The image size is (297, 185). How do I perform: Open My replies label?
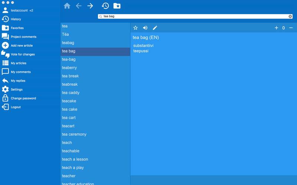pyautogui.click(x=18, y=81)
